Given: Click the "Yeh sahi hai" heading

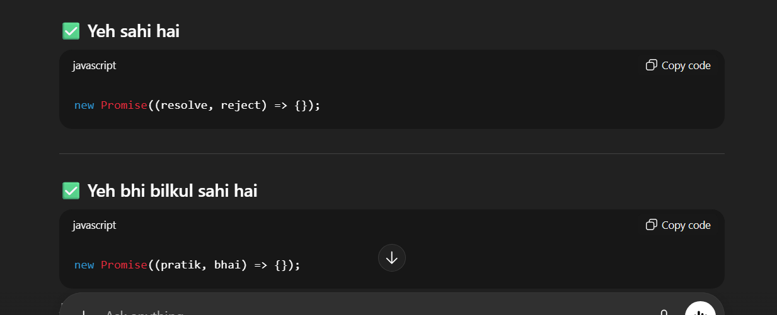Looking at the screenshot, I should coord(133,31).
